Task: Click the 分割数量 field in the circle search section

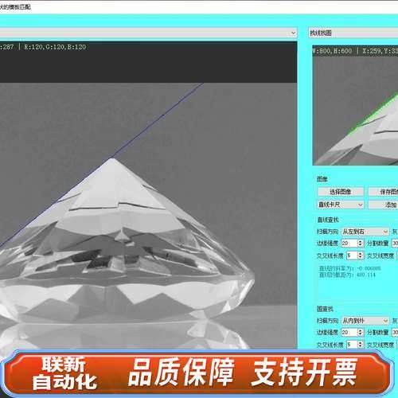Action: coord(395,332)
